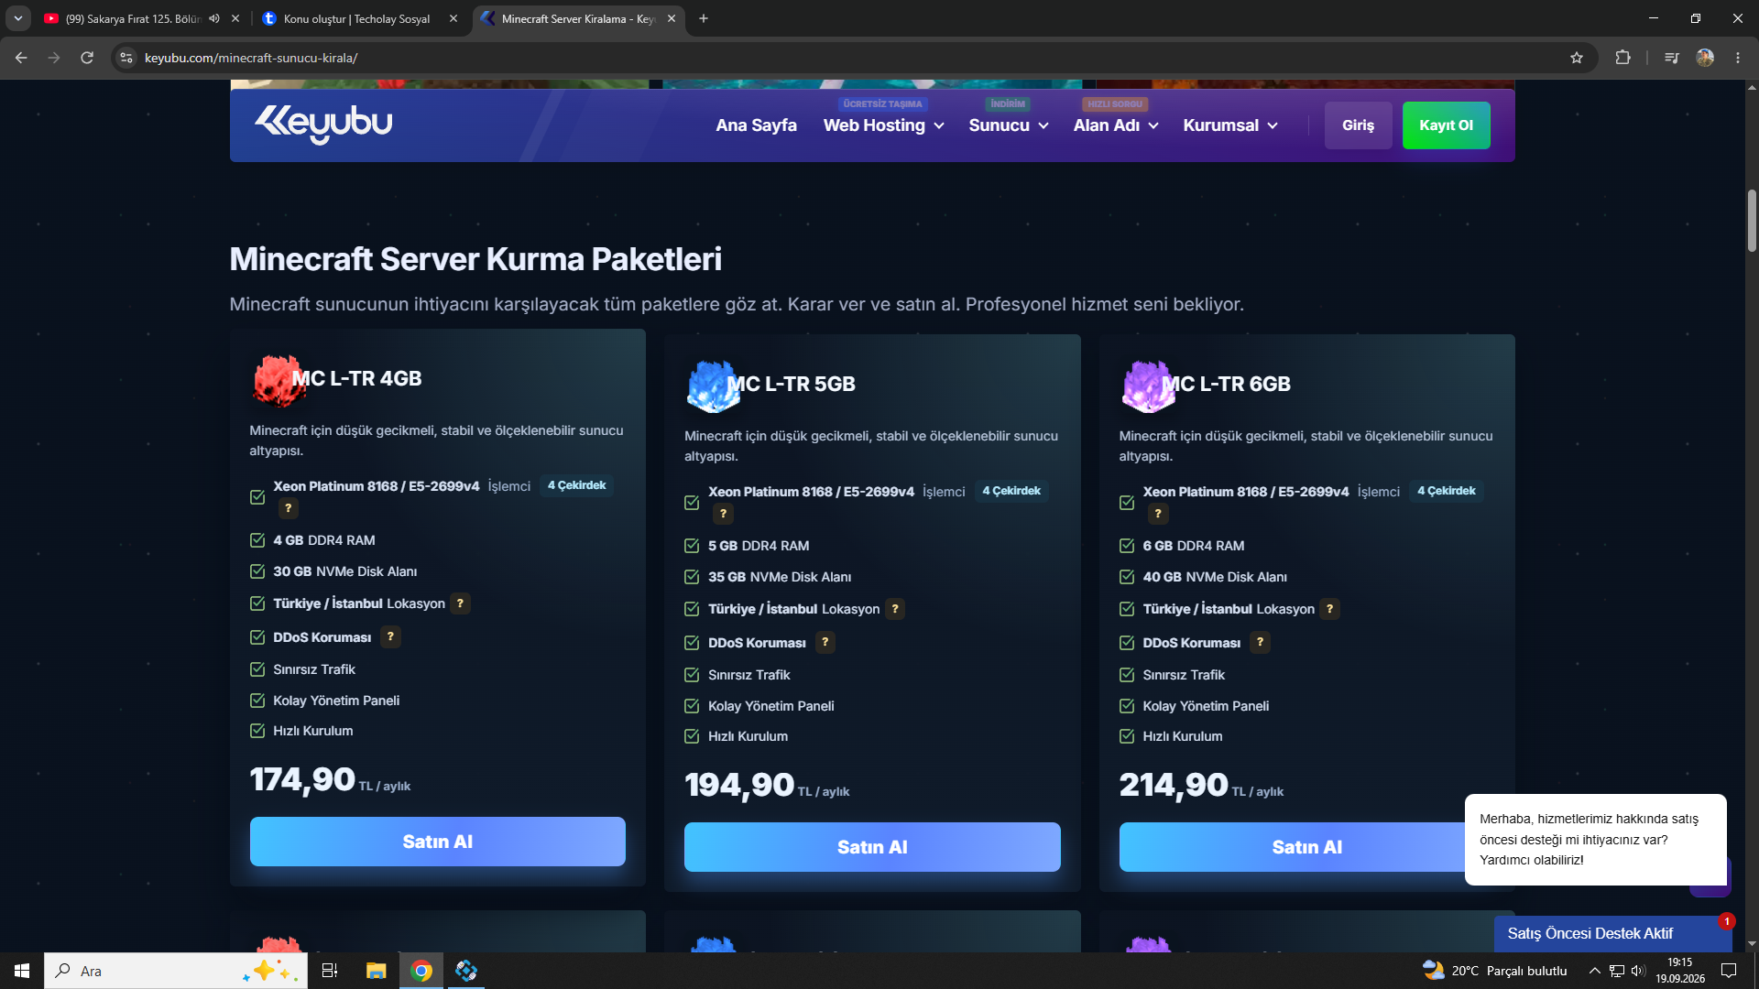Click the purple MC L-TR 6GB package icon
1759x989 pixels.
[x=1148, y=386]
